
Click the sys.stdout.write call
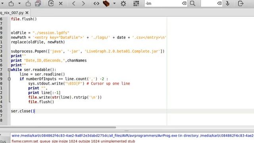(x=56, y=83)
